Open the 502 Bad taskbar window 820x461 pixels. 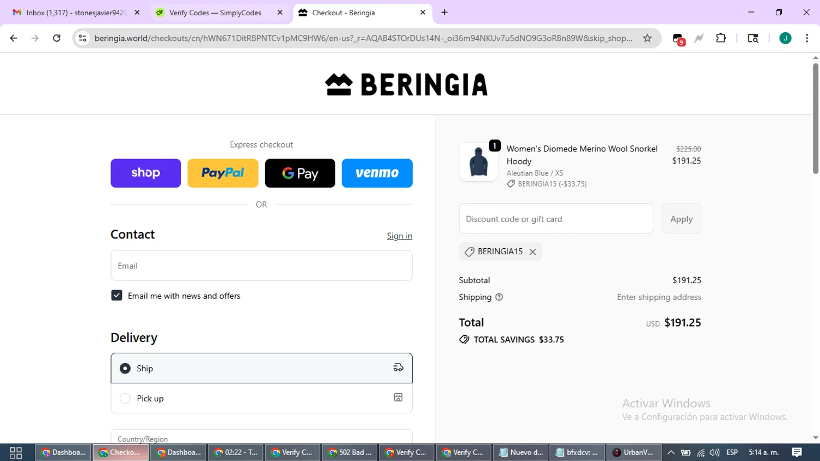[350, 452]
